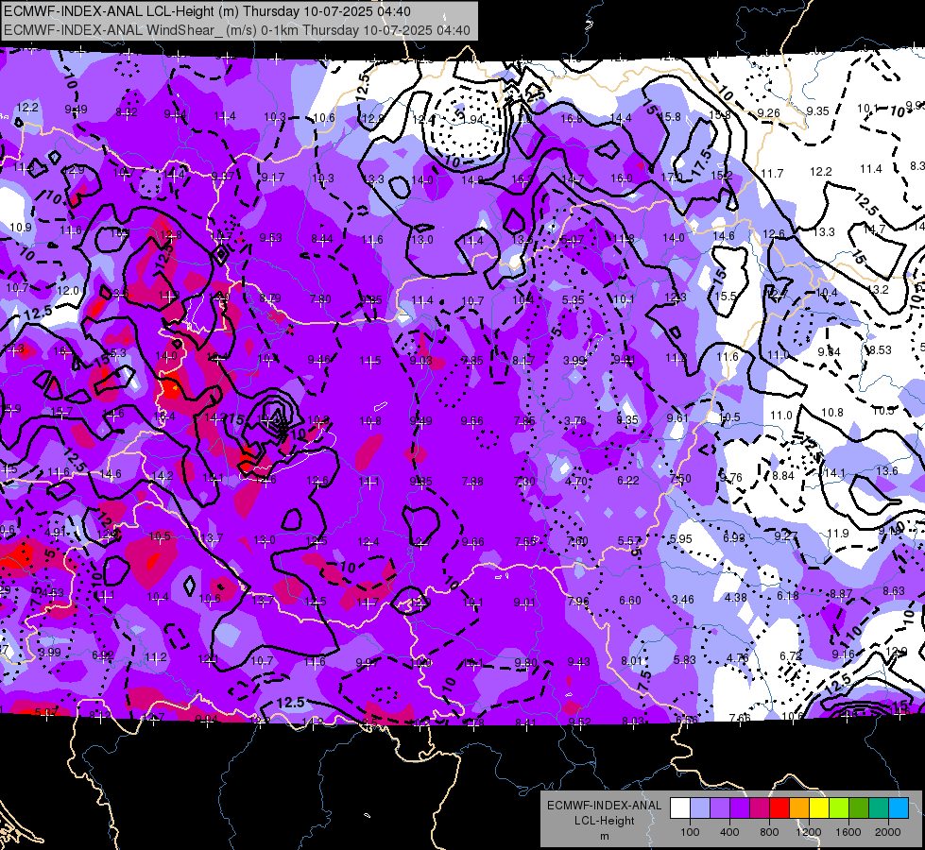
Task: Click the grid value 8.01
Action: [631, 661]
